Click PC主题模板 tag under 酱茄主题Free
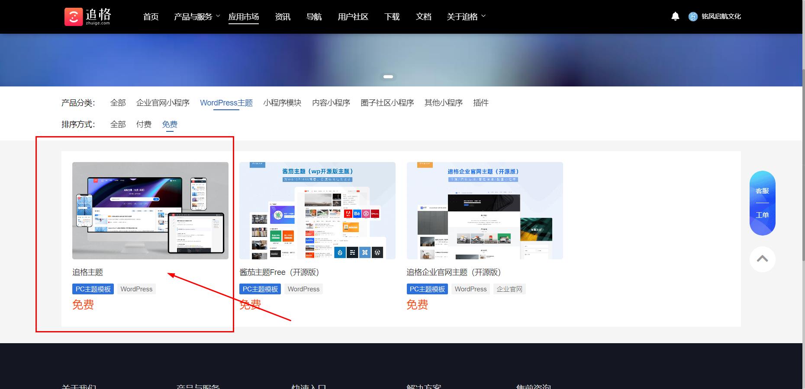The height and width of the screenshot is (389, 805). [260, 289]
